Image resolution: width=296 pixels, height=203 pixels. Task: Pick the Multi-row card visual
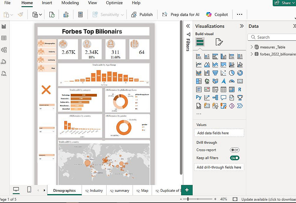coord(199,89)
